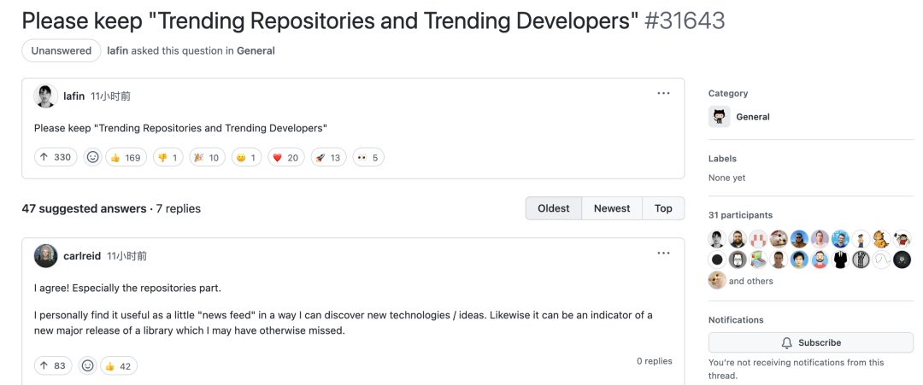This screenshot has width=923, height=385.
Task: Click lafin's post timestamp 11小时前
Action: tap(110, 96)
